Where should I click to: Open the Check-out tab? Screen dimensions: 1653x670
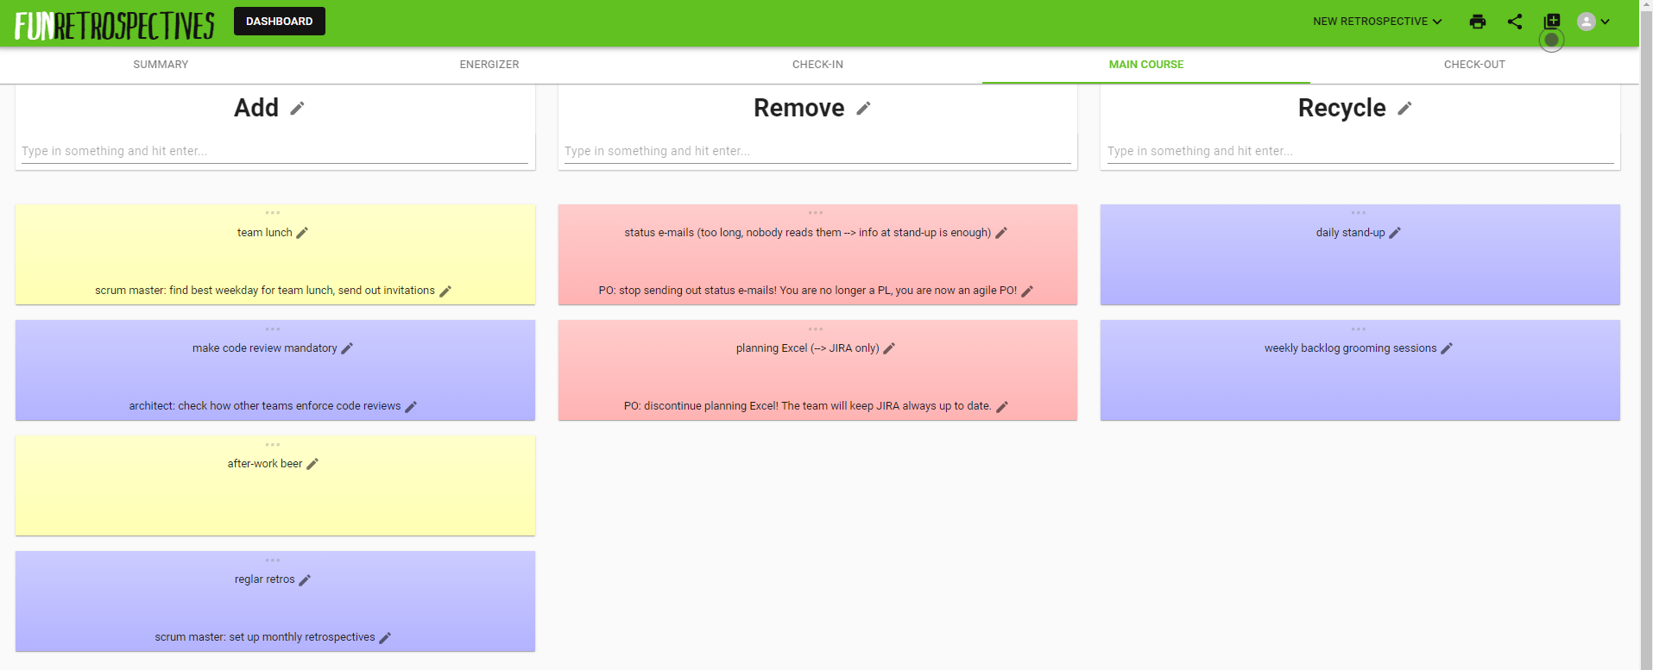coord(1474,65)
